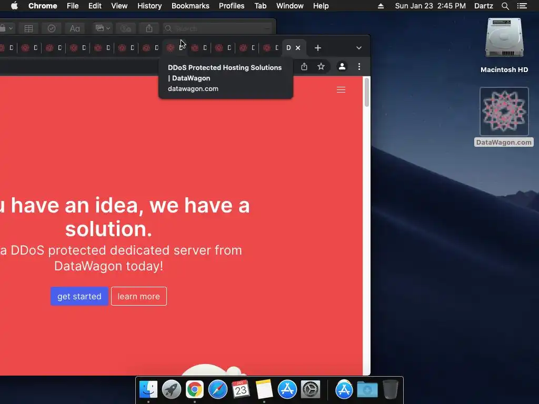Select the Macintosh HD desktop icon
Image resolution: width=539 pixels, height=404 pixels.
coord(504,45)
